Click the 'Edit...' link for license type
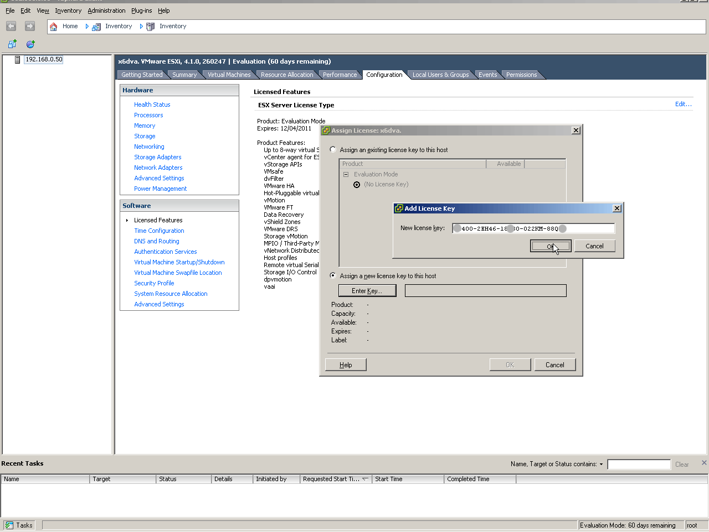Image resolution: width=709 pixels, height=532 pixels. click(x=684, y=104)
